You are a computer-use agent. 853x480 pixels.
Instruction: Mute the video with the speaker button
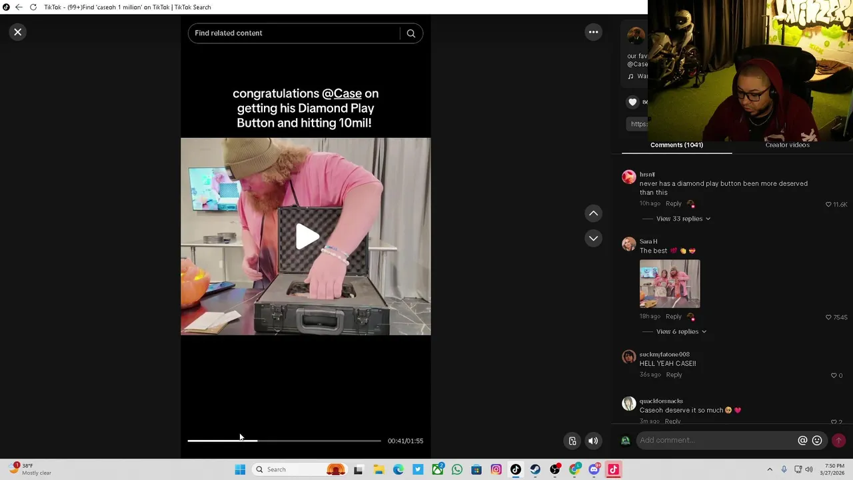click(593, 441)
